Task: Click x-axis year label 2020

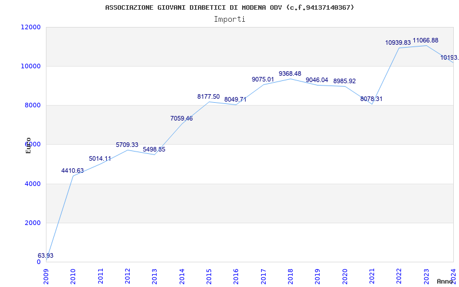Action: click(x=345, y=276)
